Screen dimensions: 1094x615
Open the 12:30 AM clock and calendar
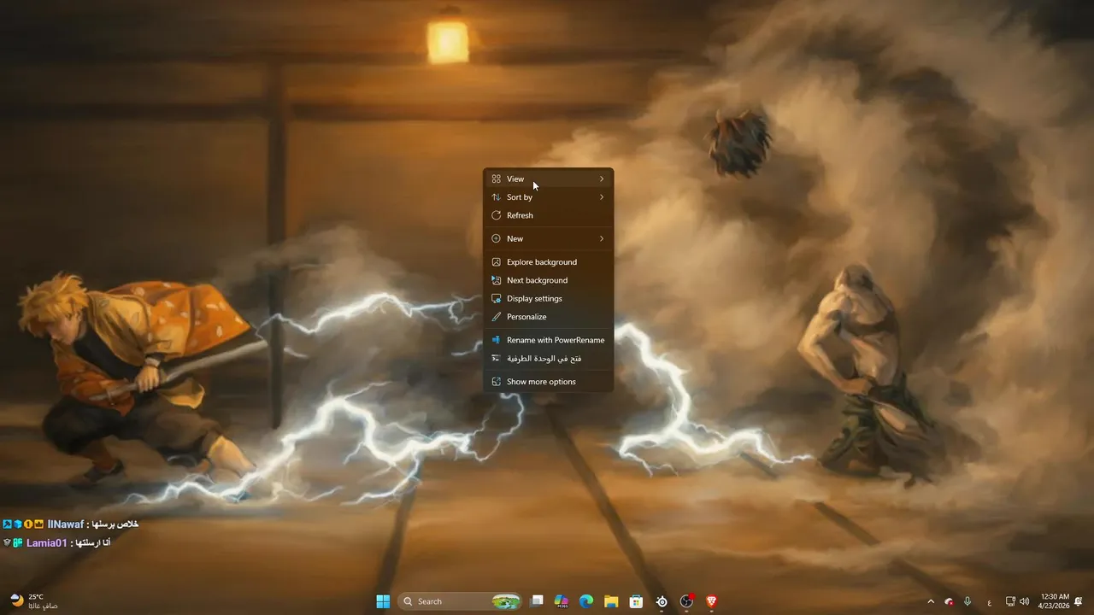pyautogui.click(x=1055, y=601)
